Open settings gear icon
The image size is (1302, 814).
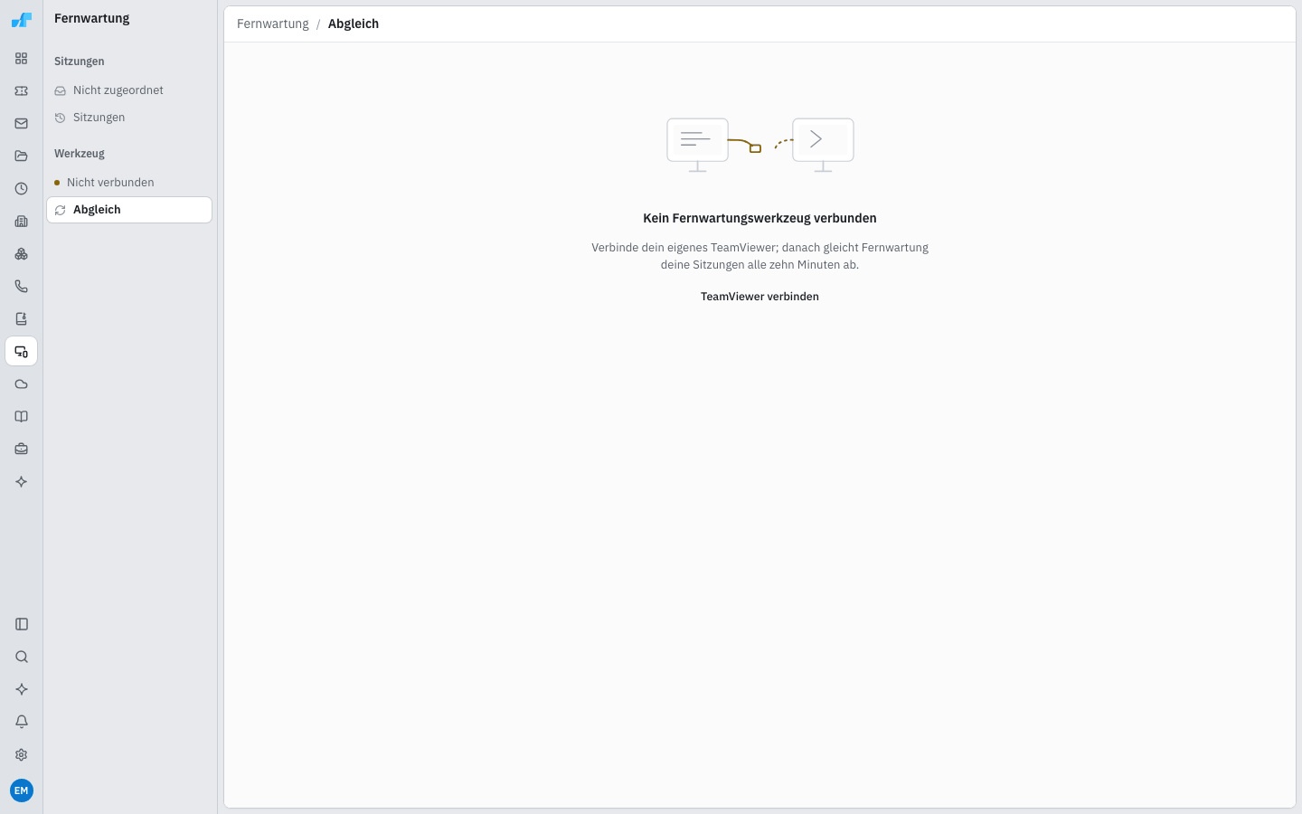click(x=22, y=754)
